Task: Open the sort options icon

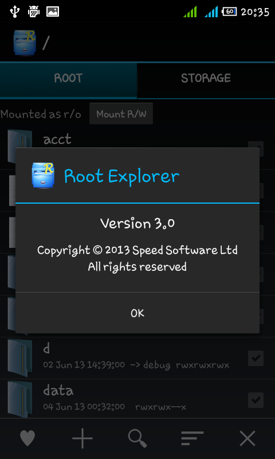Action: pos(192,438)
